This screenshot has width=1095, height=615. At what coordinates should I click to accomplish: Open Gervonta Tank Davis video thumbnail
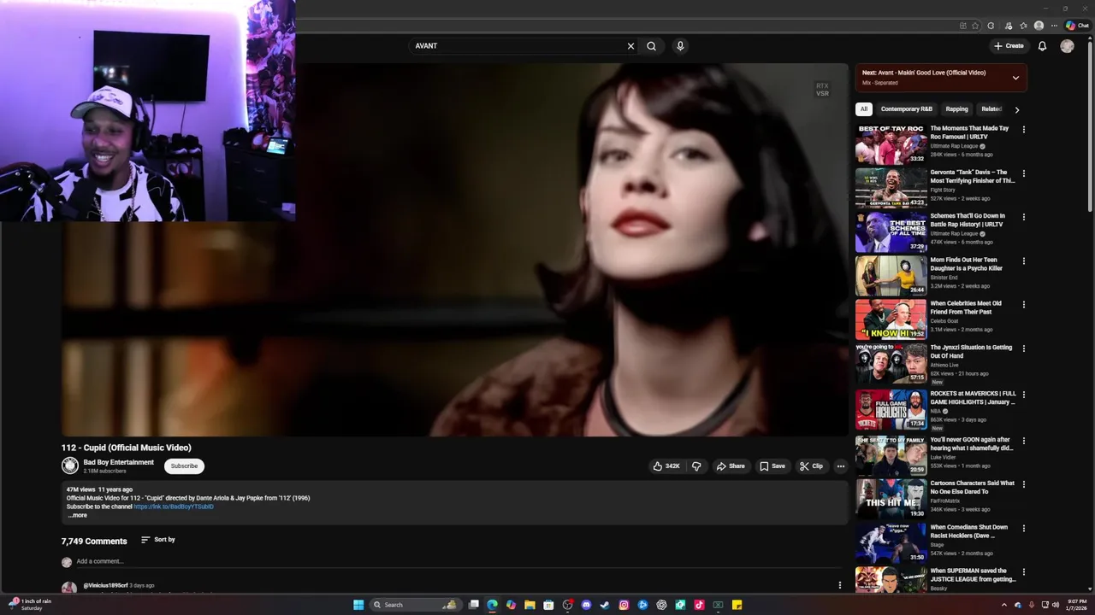pos(891,188)
